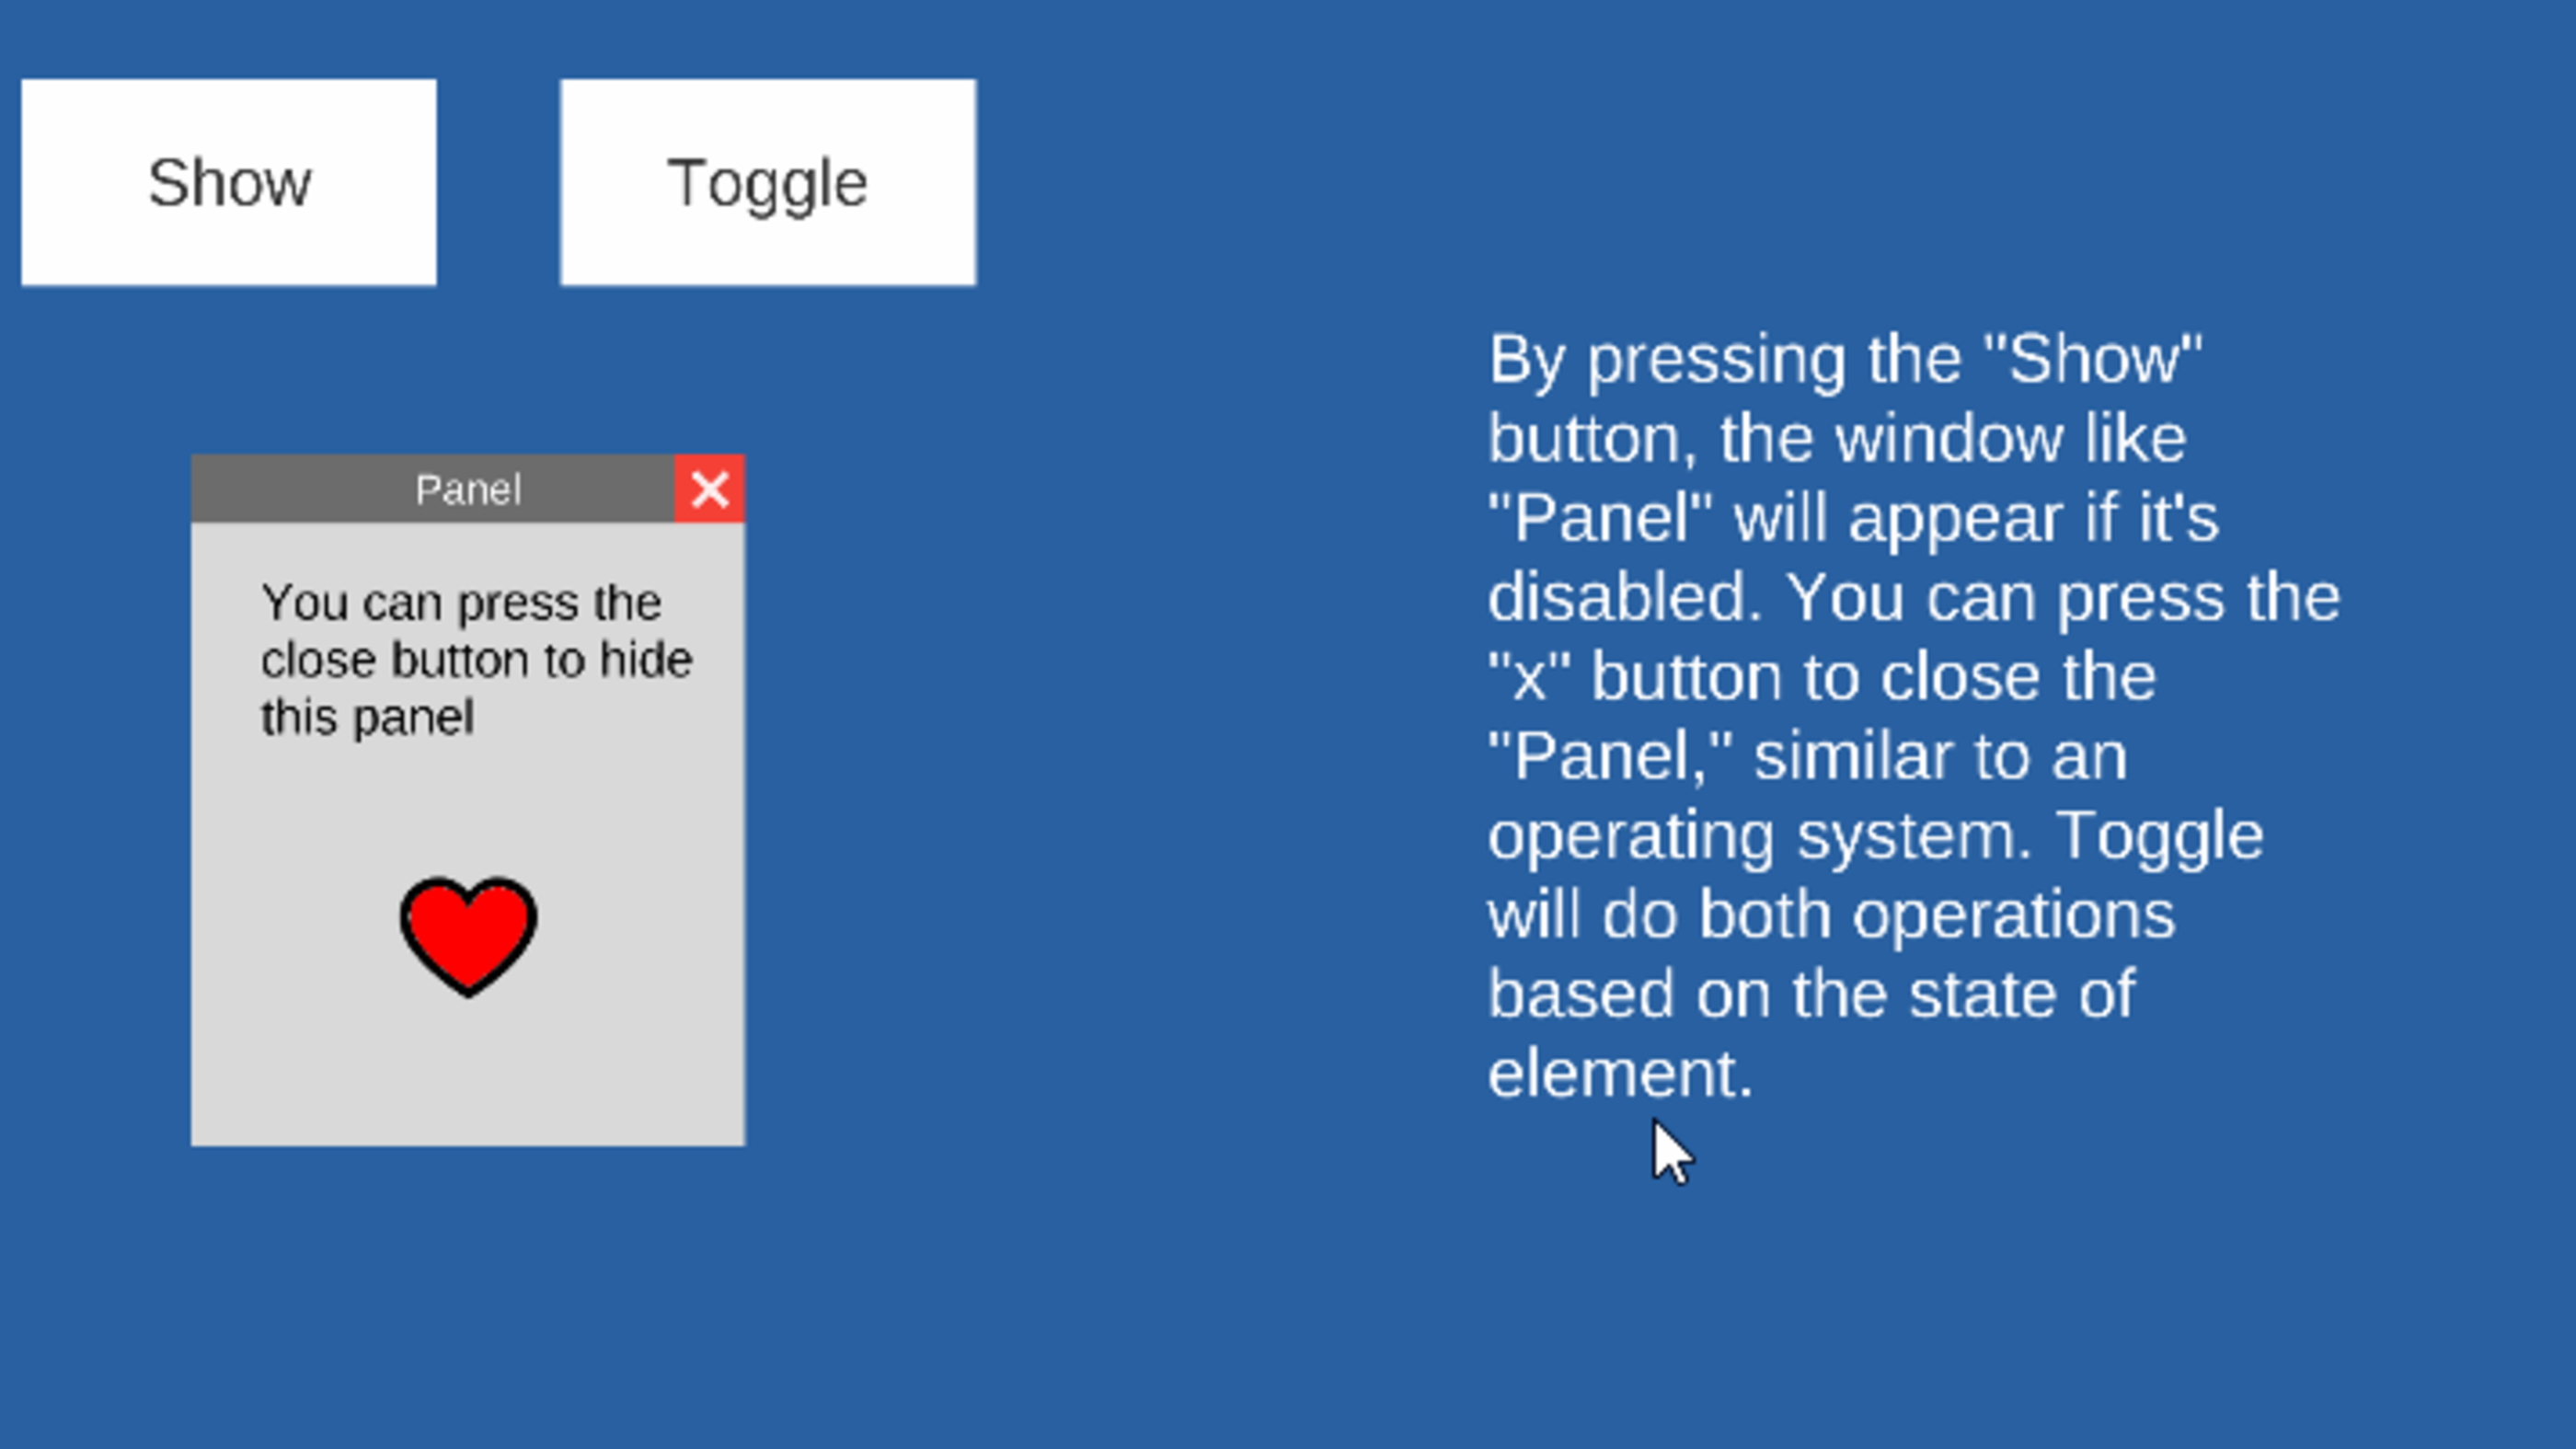This screenshot has height=1449, width=2576.
Task: Click the word "element." ending the description
Action: (1621, 1073)
